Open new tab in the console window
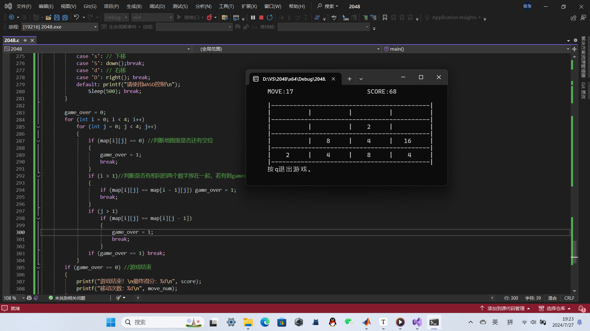590x331 pixels. pos(349,79)
